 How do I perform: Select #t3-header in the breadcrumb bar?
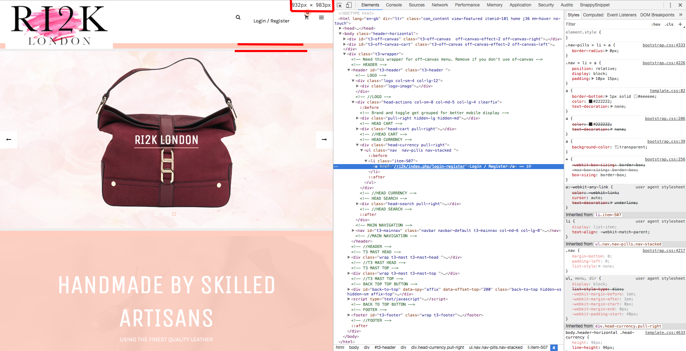[385, 347]
